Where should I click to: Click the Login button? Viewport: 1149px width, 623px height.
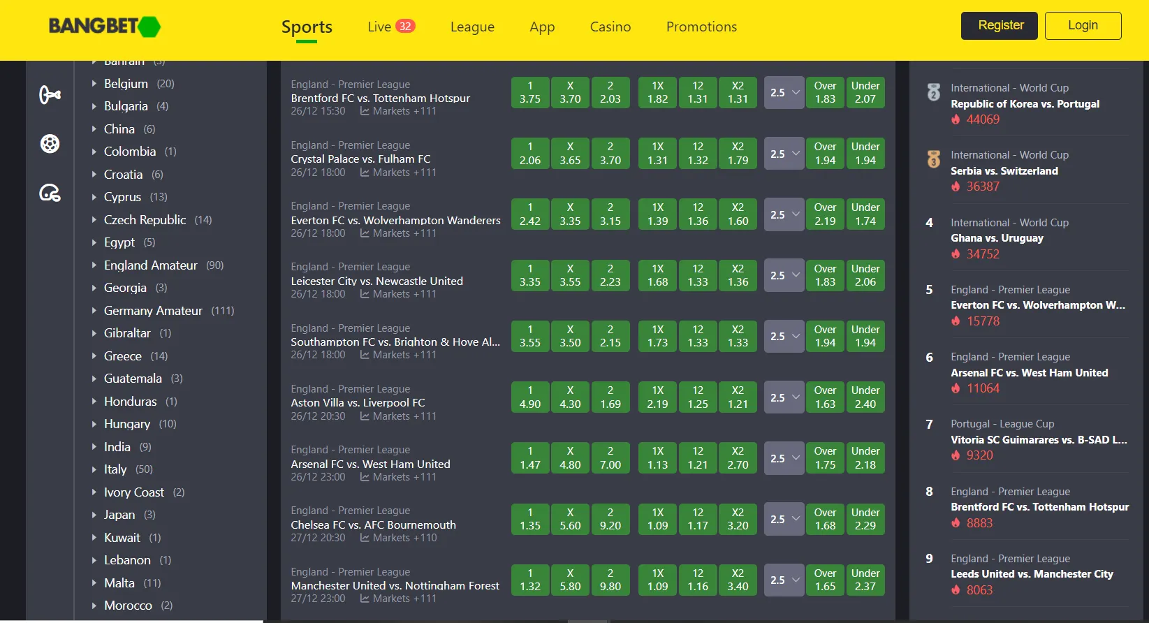1083,26
